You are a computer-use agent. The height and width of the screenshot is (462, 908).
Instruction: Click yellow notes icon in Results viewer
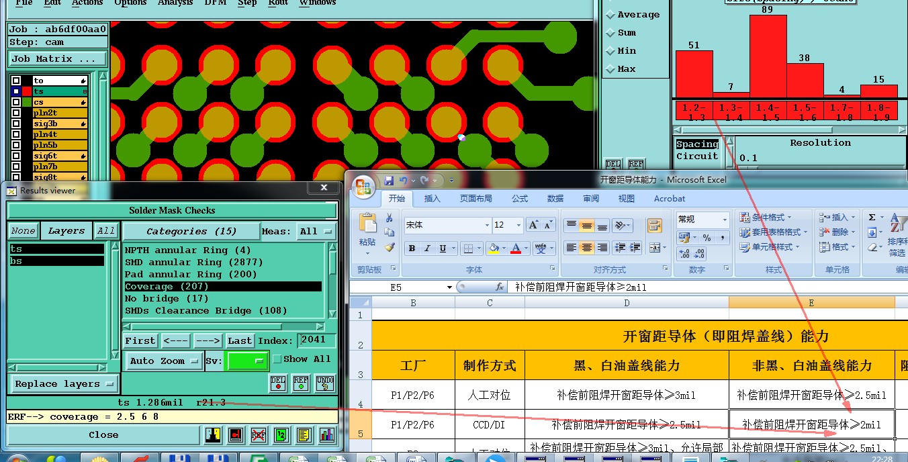(x=304, y=435)
